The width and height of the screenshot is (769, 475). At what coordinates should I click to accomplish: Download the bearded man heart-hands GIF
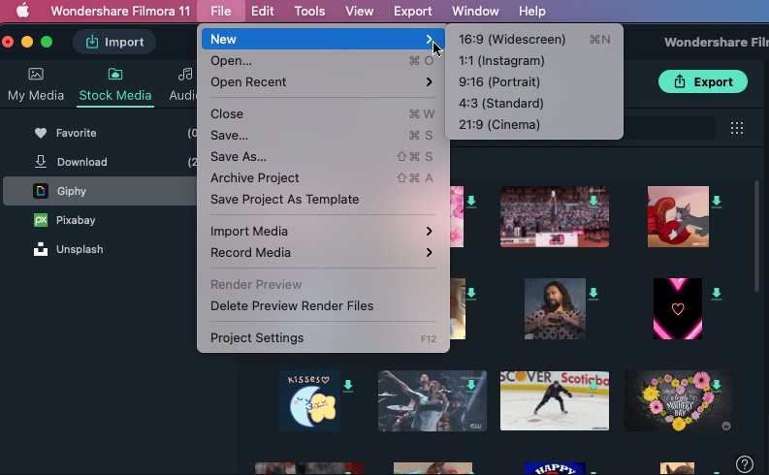coord(593,293)
